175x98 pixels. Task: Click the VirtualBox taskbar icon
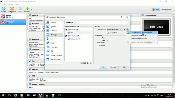[40, 96]
